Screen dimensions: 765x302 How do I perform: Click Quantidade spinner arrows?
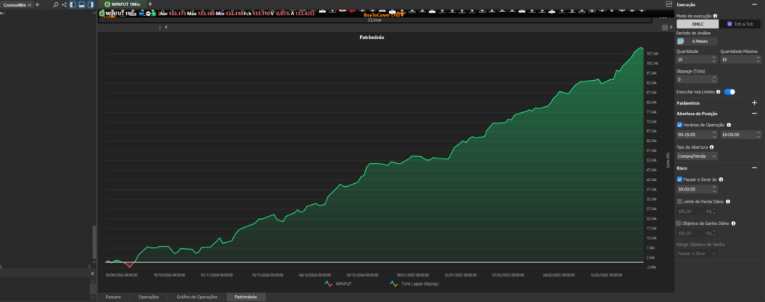point(713,60)
